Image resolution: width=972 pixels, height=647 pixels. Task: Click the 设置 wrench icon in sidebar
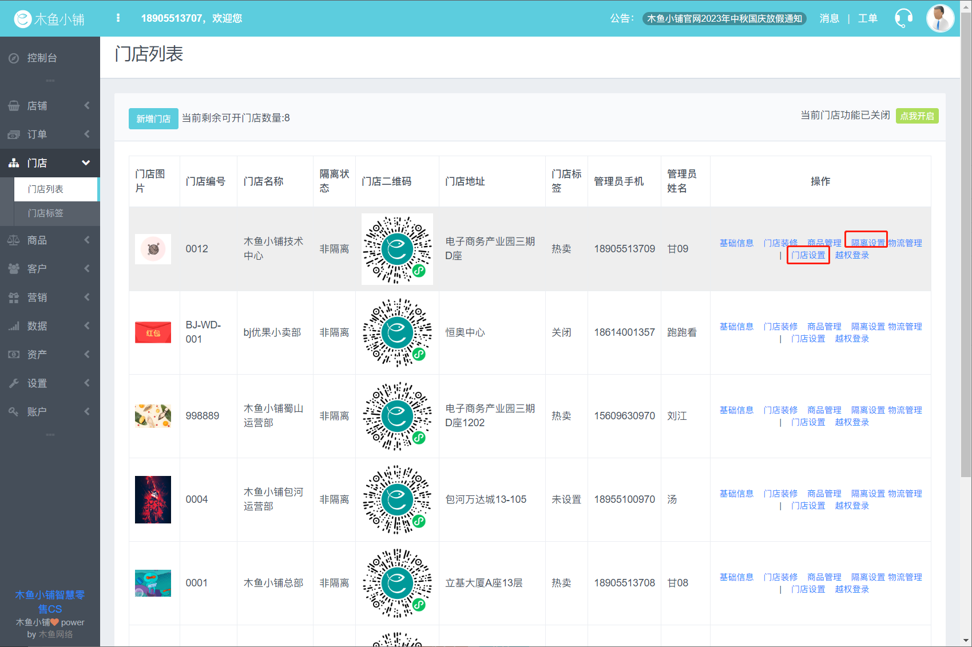coord(14,383)
